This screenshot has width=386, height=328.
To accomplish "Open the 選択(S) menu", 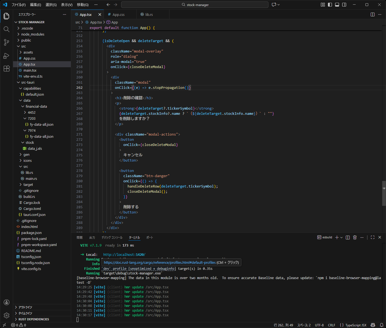I will pos(51,5).
